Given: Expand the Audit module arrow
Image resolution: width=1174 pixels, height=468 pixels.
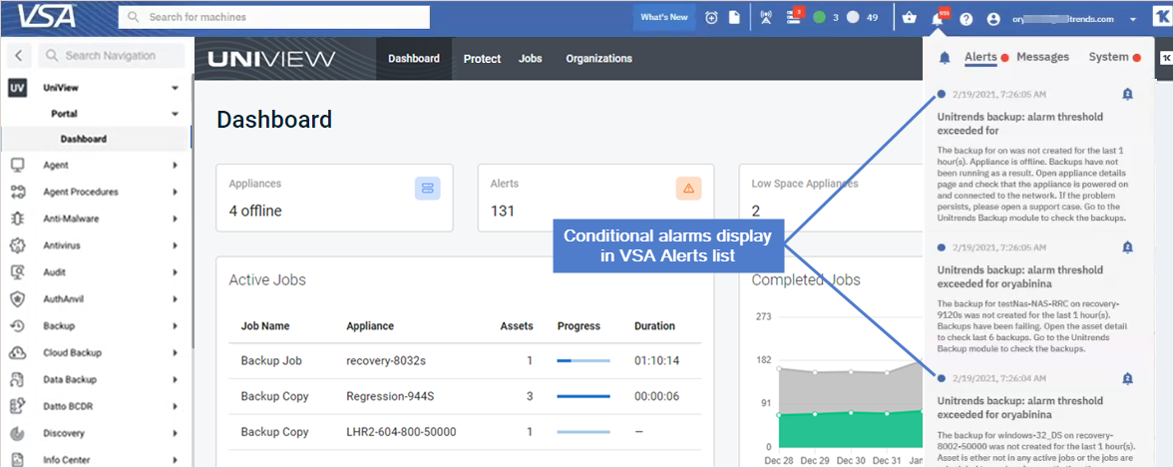Looking at the screenshot, I should (x=176, y=272).
